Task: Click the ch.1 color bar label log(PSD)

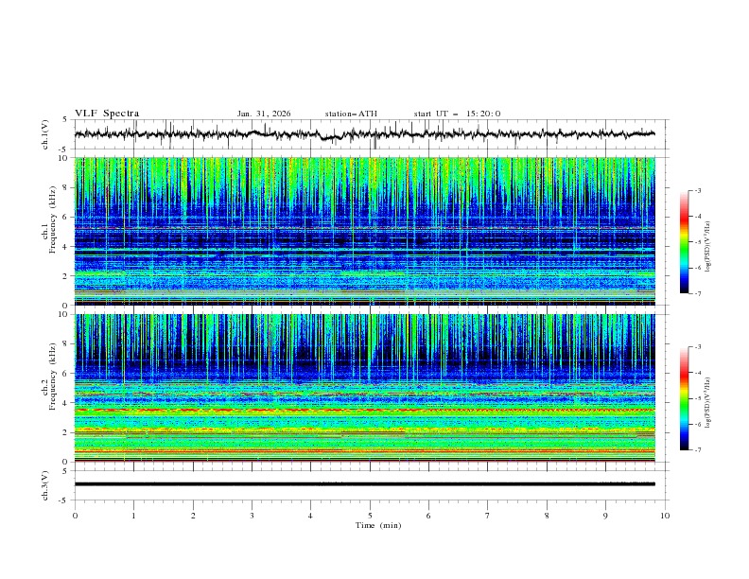Action: (x=708, y=247)
